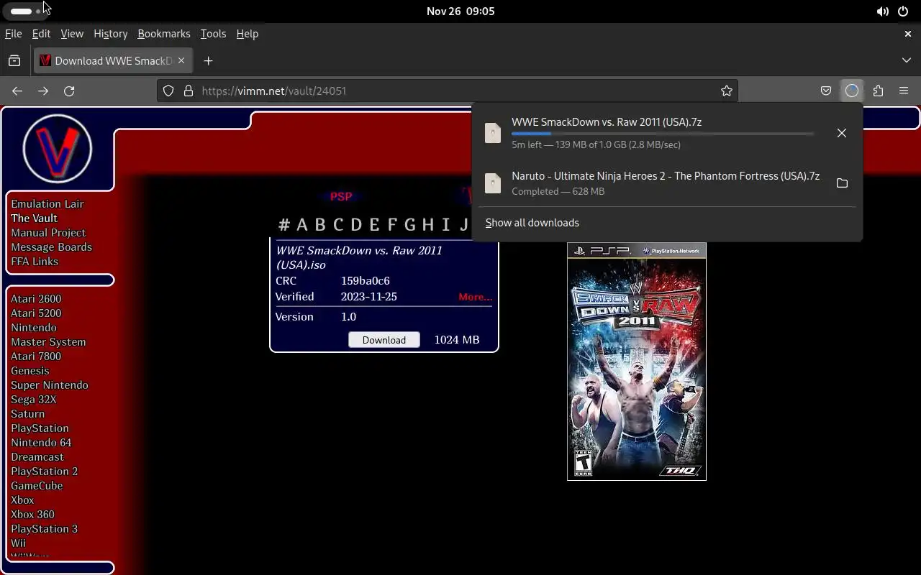Browse games starting with letter A

click(302, 225)
